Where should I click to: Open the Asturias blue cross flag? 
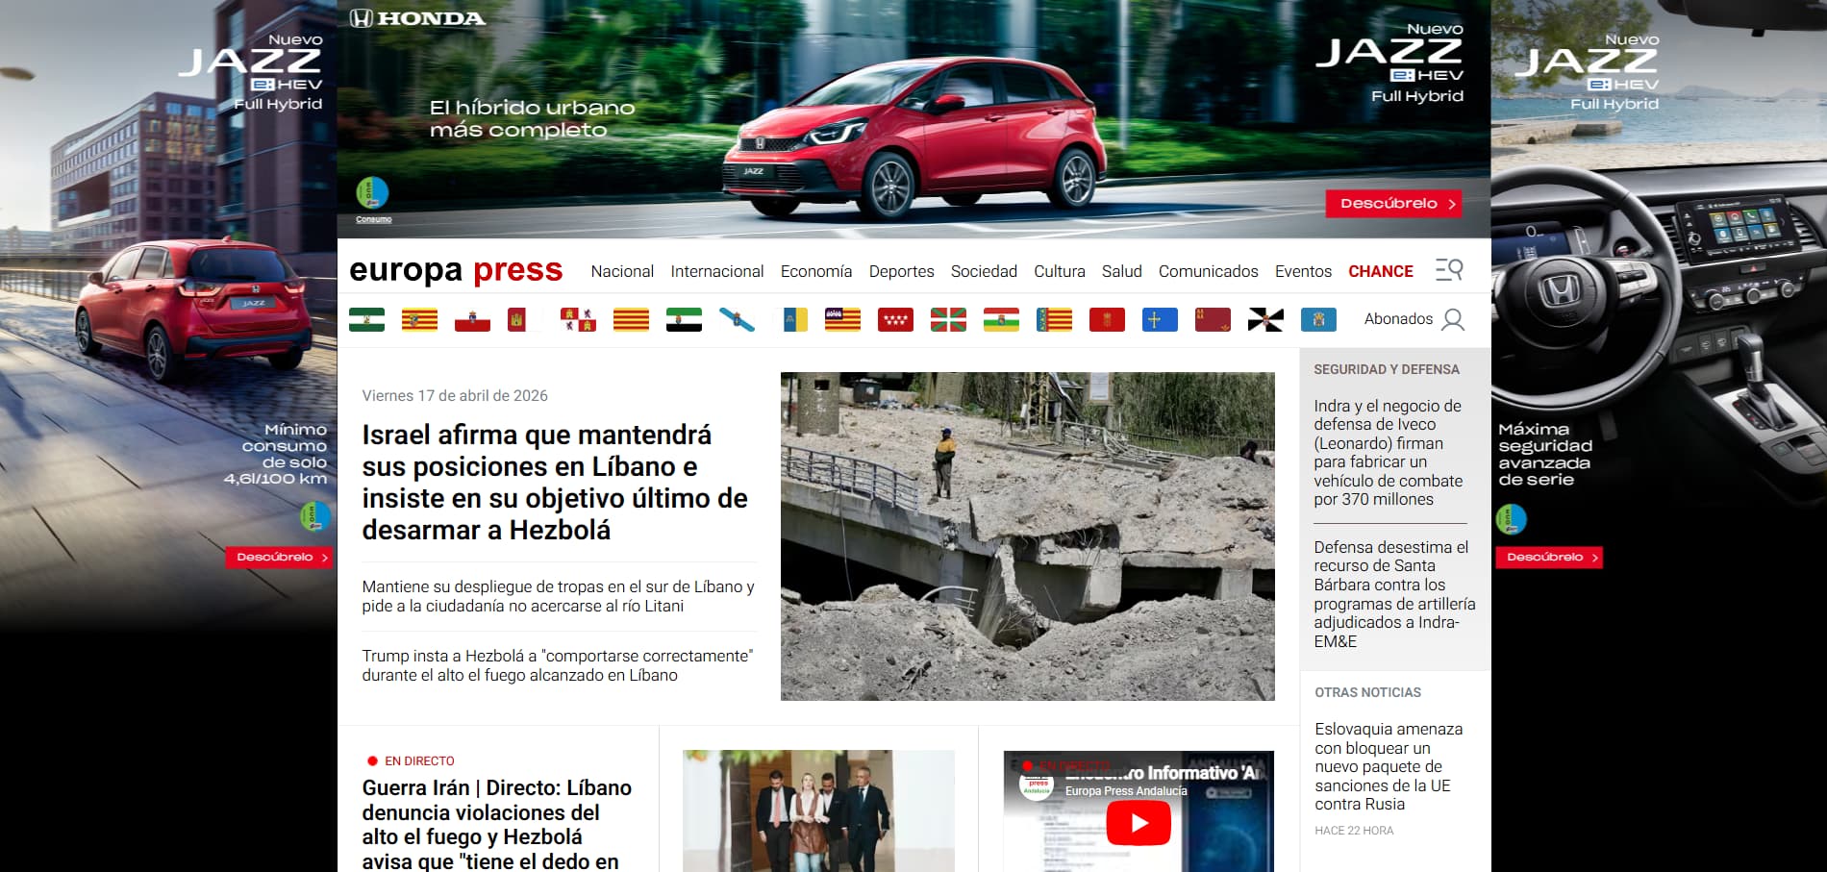pyautogui.click(x=1160, y=319)
